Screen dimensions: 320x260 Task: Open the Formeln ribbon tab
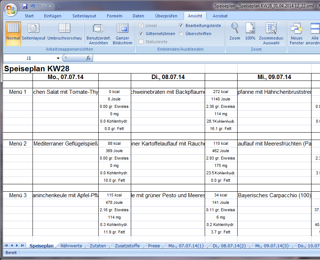coord(115,16)
